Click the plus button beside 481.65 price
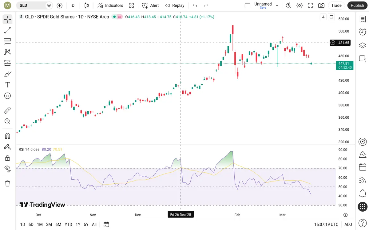 [x=333, y=43]
